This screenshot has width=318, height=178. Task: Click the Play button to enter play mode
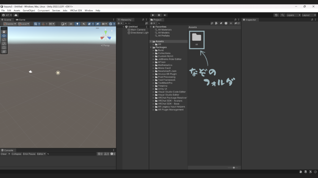point(152,15)
